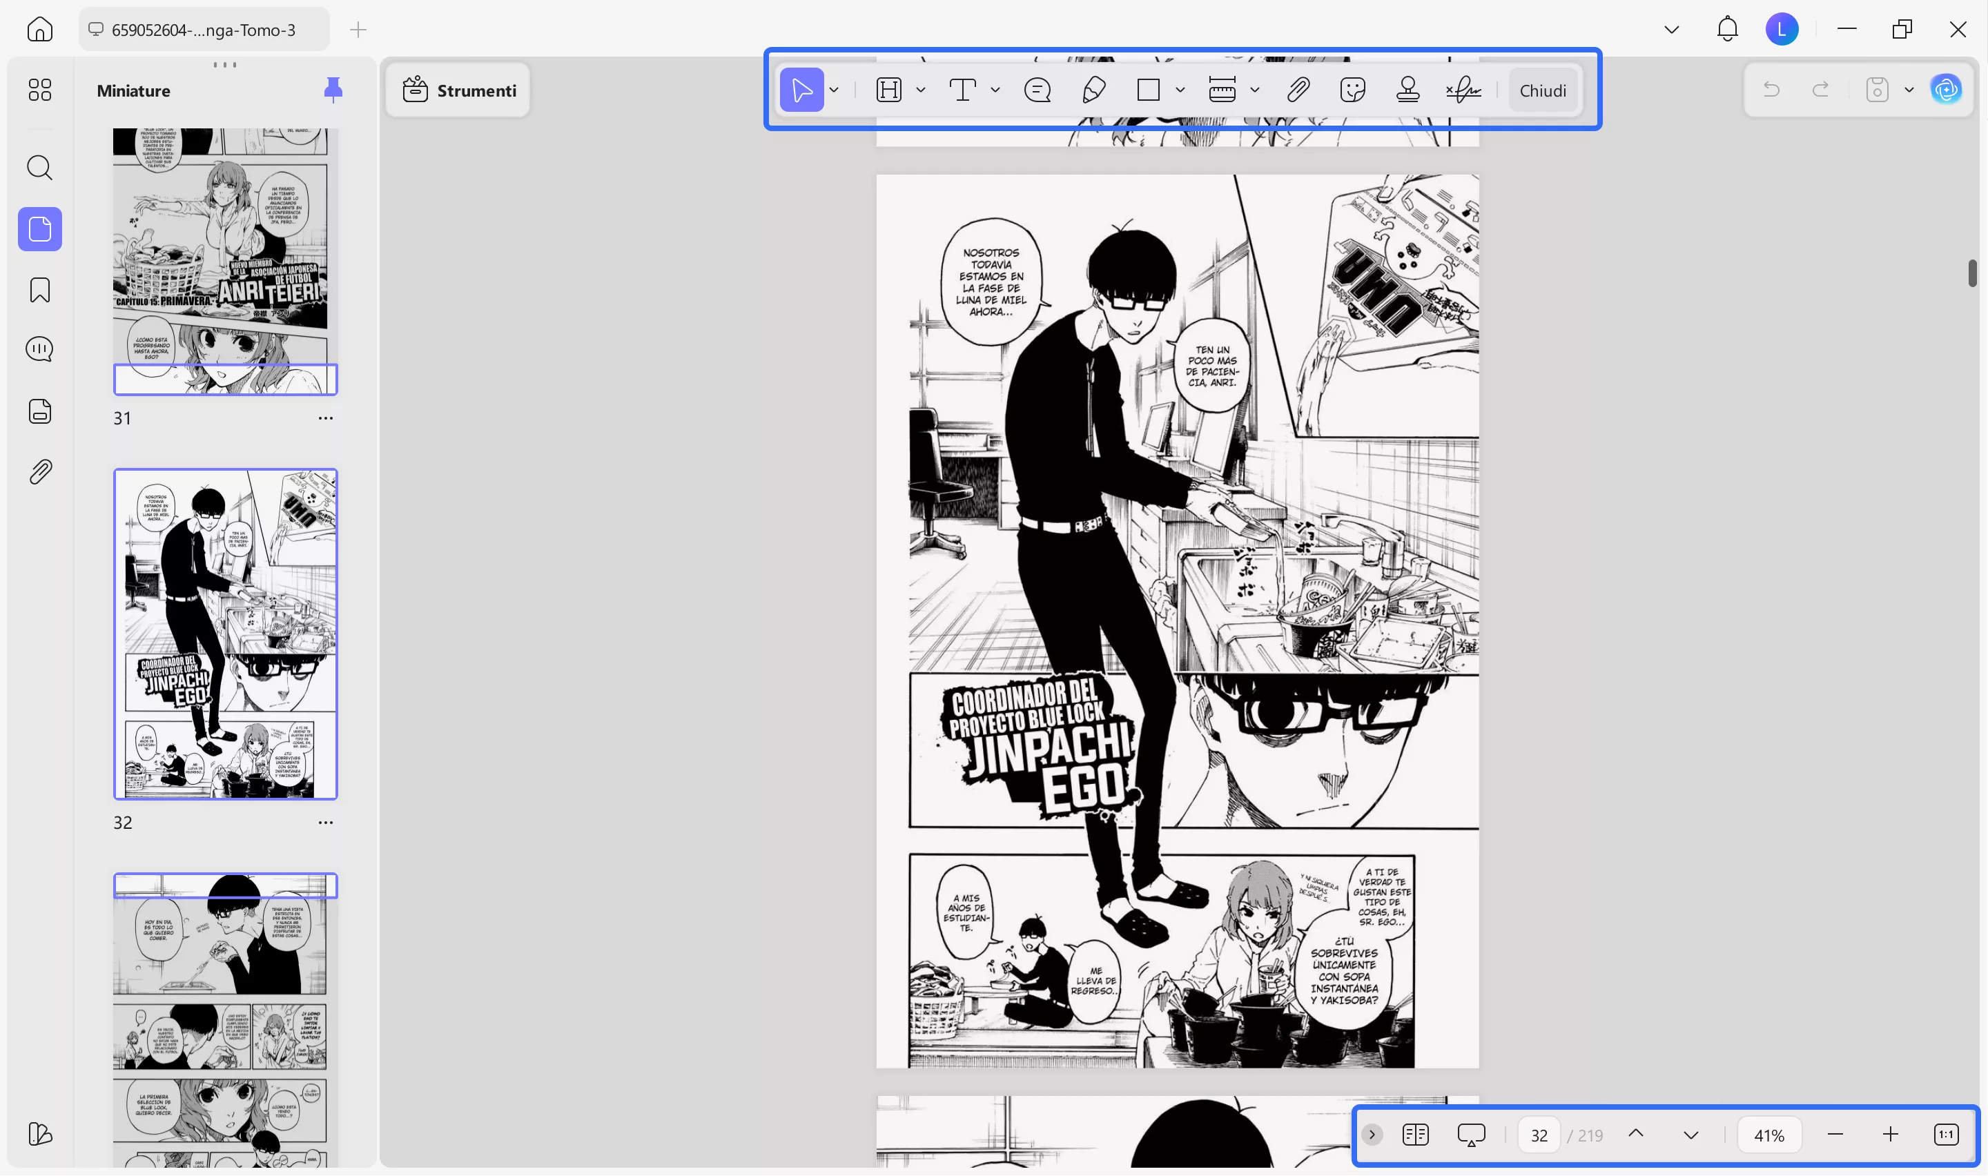
Task: Expand the rectangle shape dropdown arrow
Action: pyautogui.click(x=1180, y=90)
